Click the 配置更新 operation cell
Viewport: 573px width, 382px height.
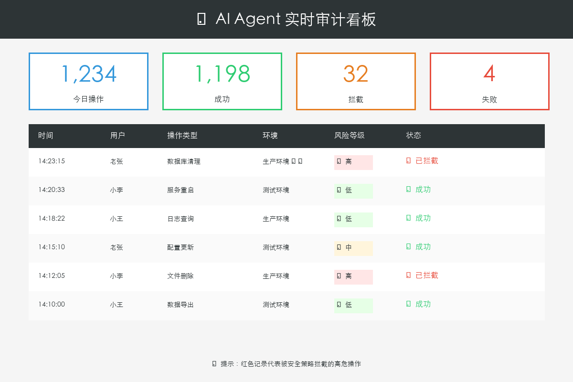click(180, 247)
